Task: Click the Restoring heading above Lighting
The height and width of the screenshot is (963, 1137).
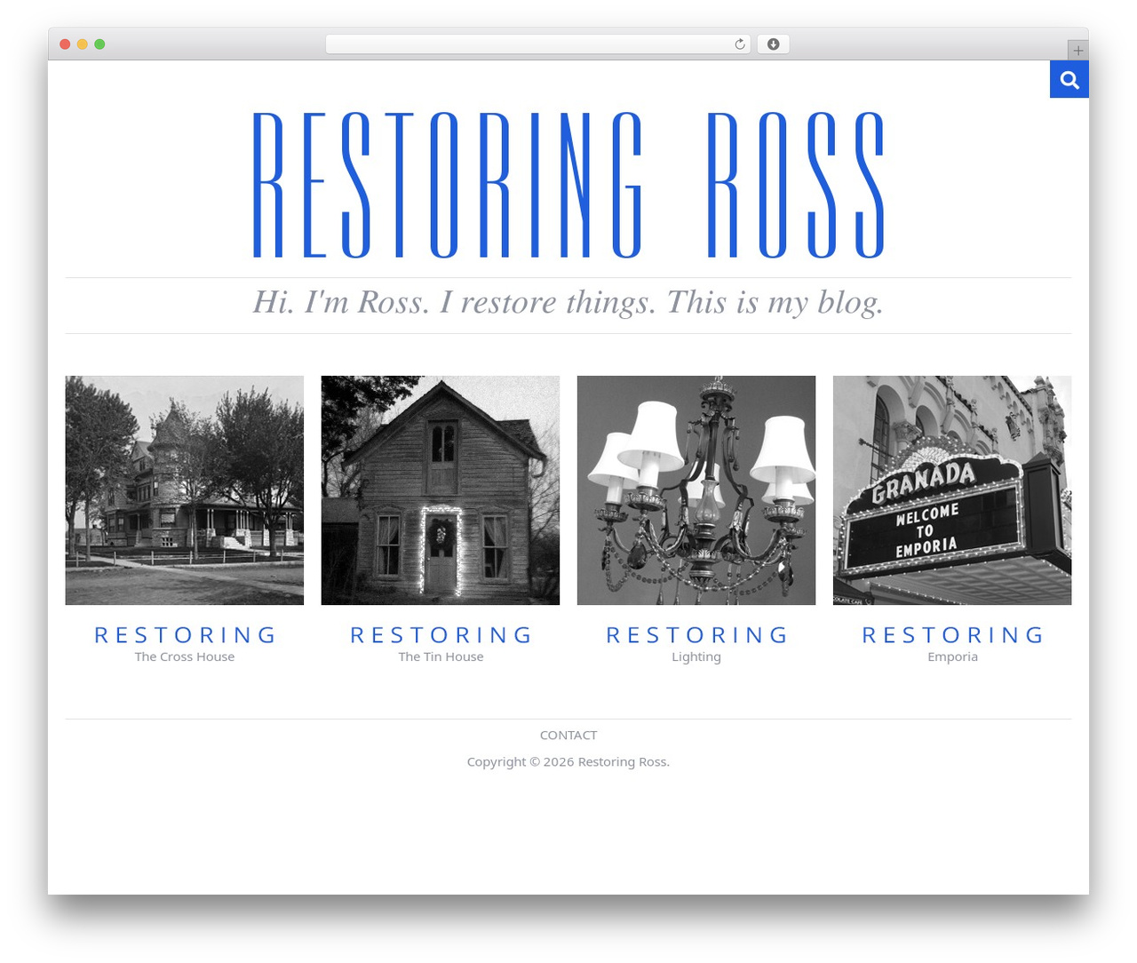Action: point(696,635)
